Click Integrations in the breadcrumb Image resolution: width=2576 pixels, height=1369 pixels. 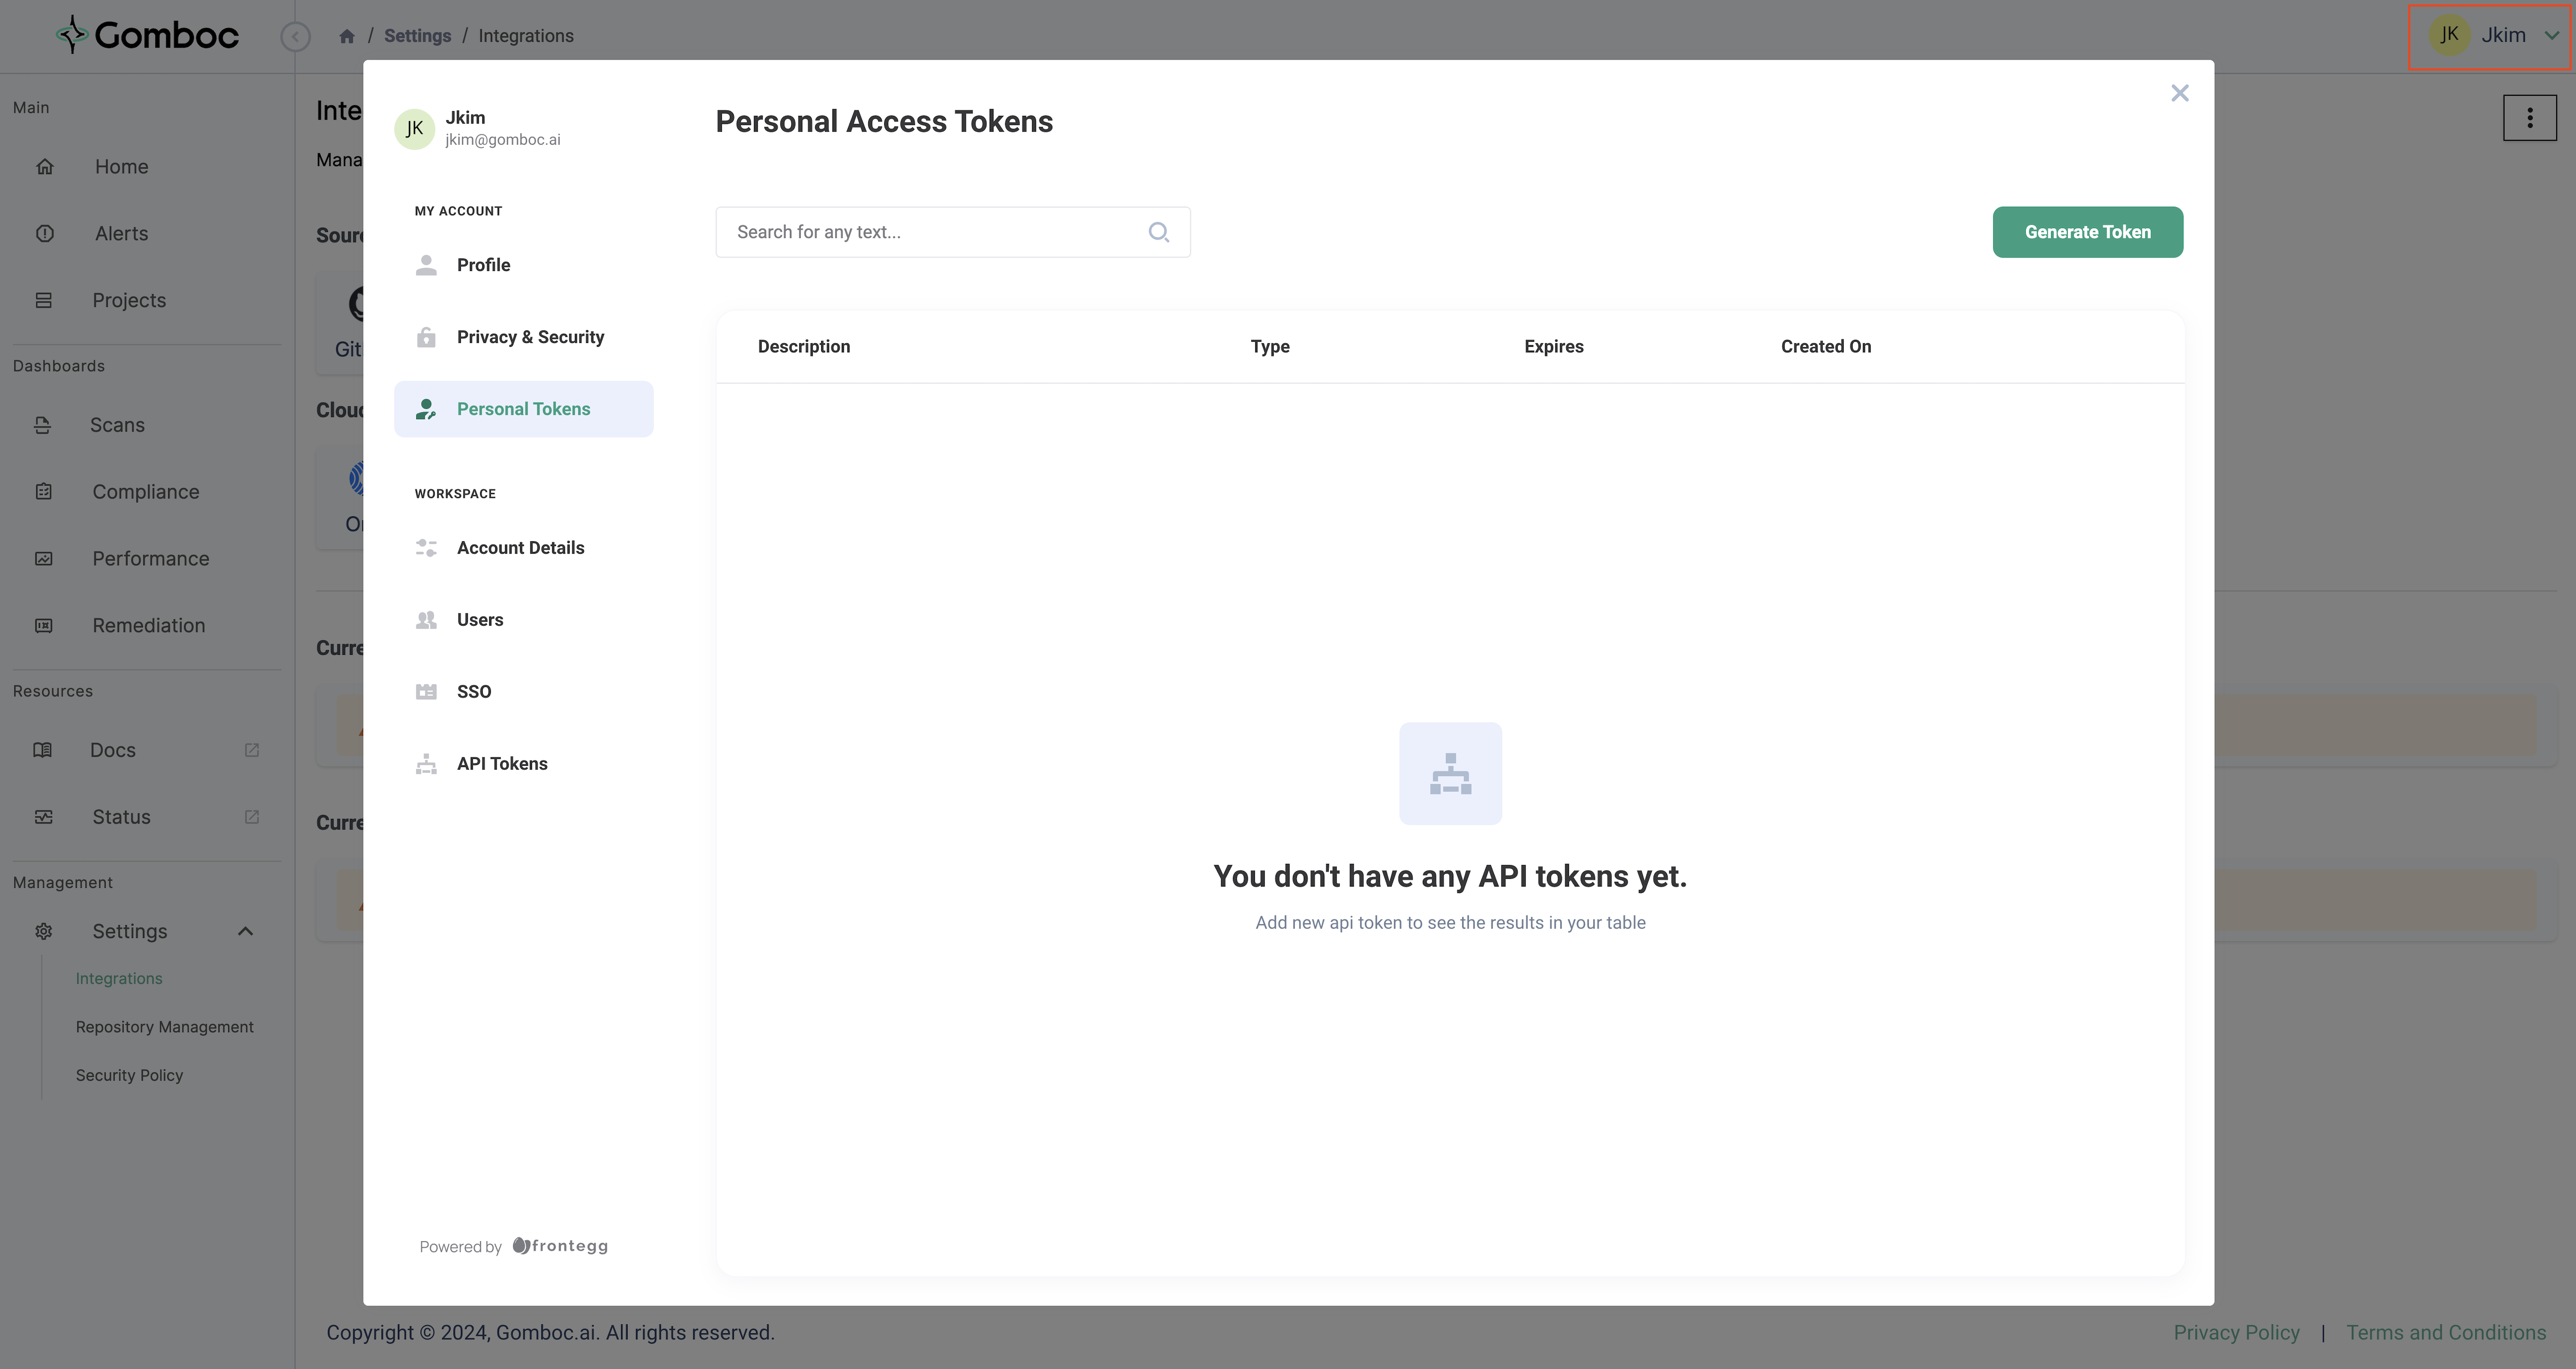pos(526,36)
